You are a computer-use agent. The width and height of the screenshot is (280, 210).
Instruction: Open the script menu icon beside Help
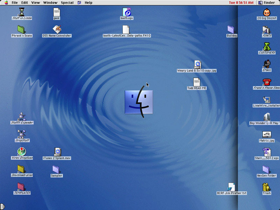pyautogui.click(x=79, y=3)
